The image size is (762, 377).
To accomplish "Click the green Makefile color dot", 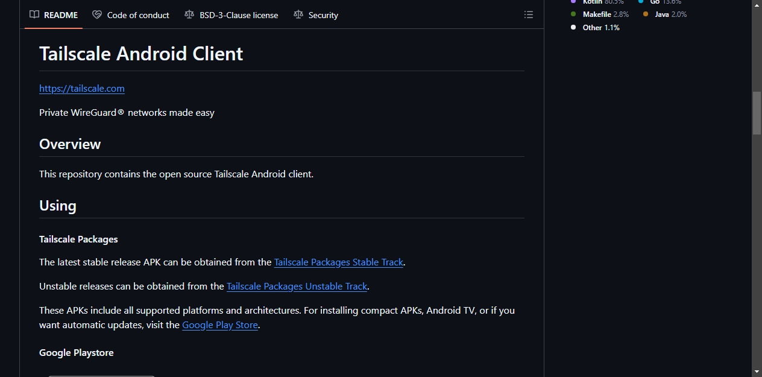I will [573, 14].
